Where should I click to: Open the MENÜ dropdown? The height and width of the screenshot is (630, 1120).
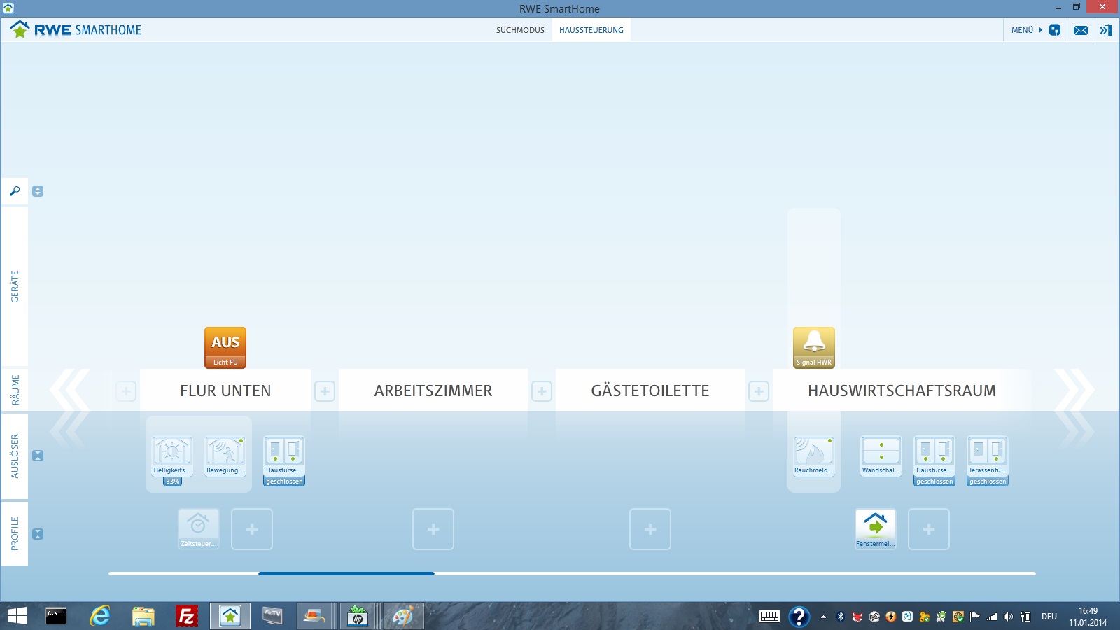click(x=1026, y=30)
